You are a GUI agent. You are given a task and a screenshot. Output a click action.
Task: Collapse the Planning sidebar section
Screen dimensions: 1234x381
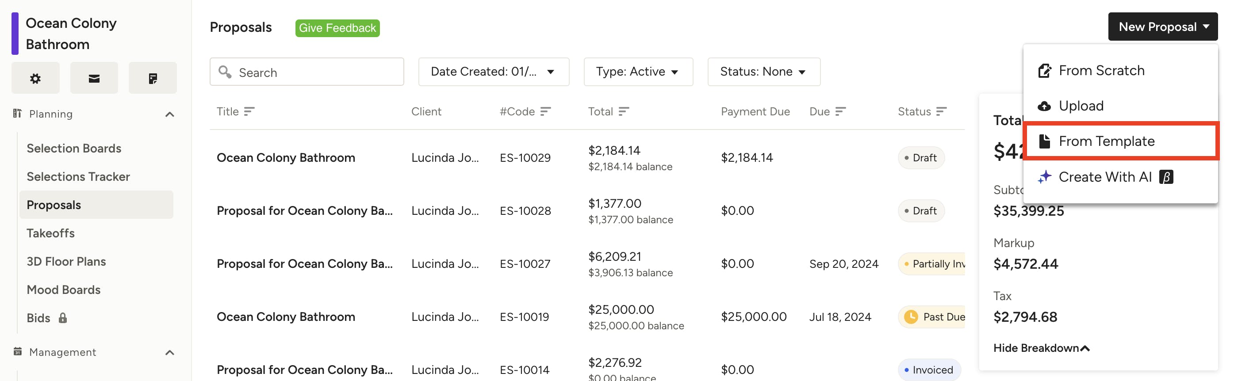[169, 114]
